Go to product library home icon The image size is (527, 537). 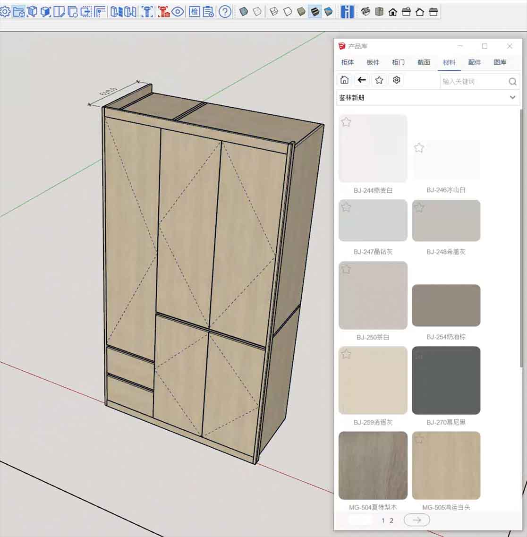345,80
